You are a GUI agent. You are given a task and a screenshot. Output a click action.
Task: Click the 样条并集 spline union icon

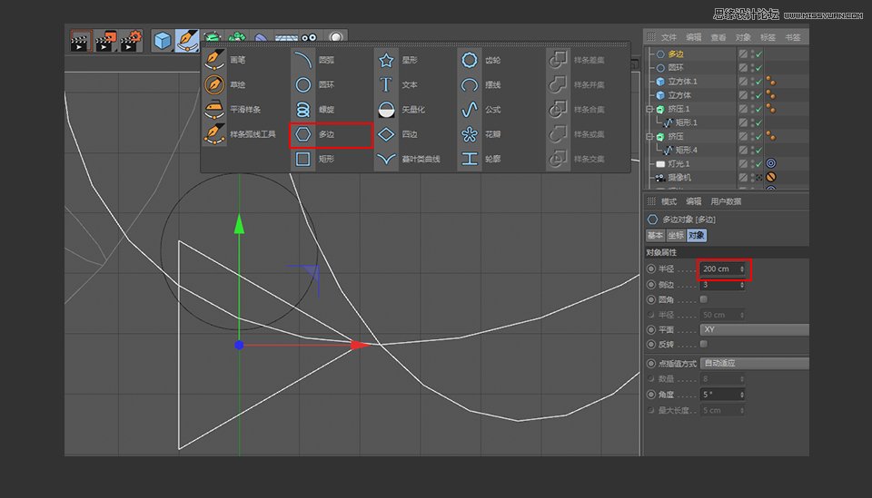coord(558,84)
